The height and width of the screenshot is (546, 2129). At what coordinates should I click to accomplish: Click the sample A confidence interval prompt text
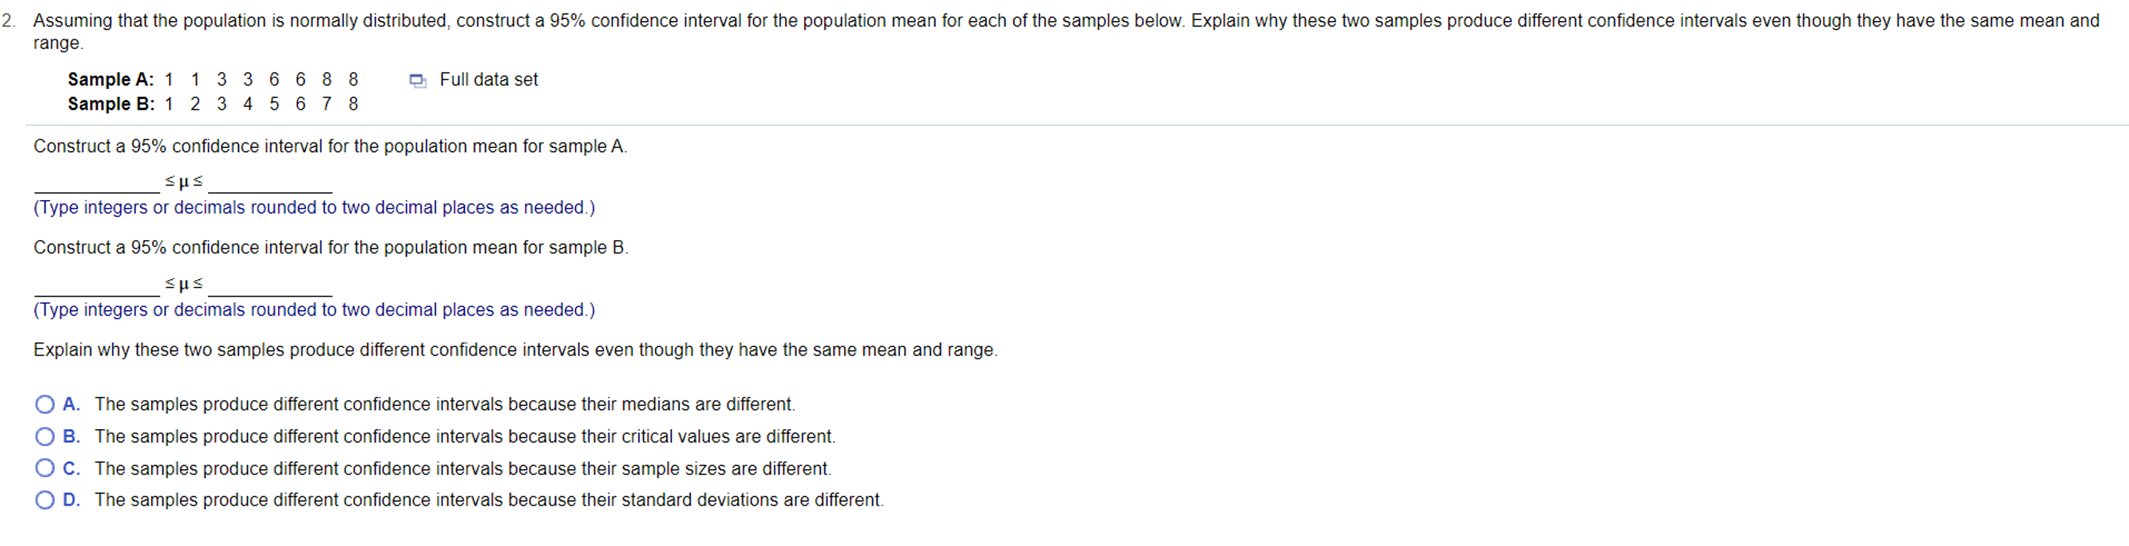tap(330, 146)
